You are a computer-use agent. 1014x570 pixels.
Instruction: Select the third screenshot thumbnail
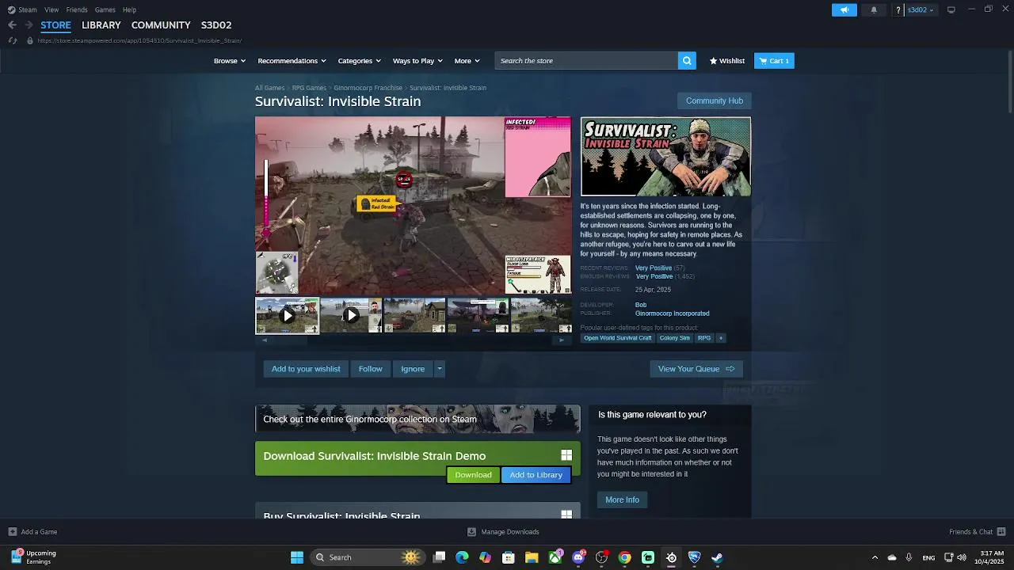[414, 315]
